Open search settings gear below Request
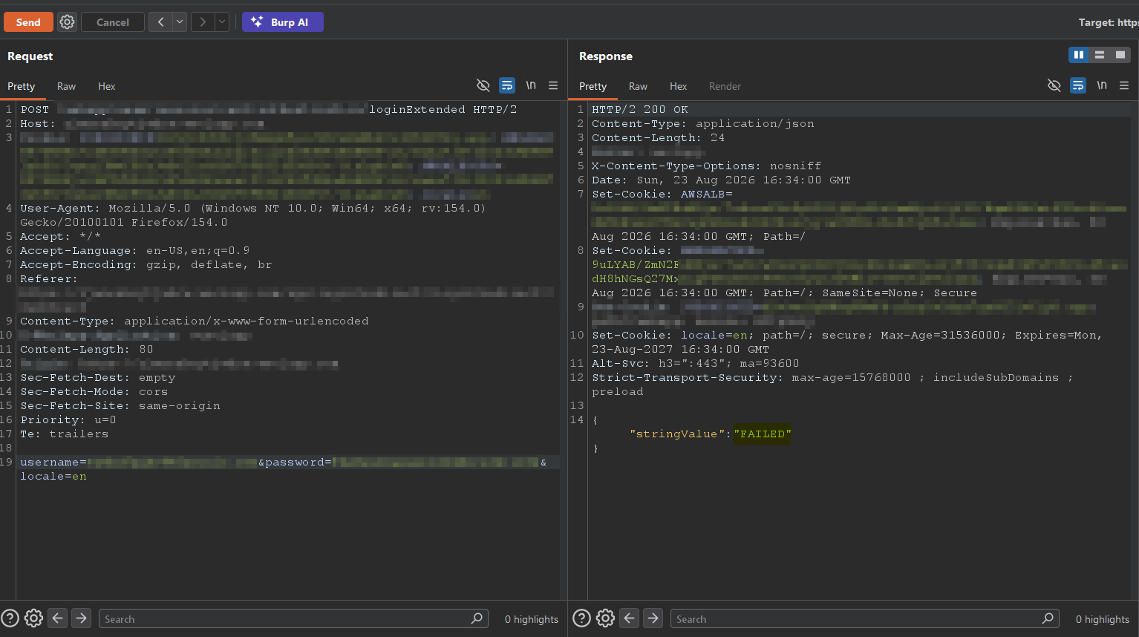This screenshot has height=637, width=1139. [33, 618]
